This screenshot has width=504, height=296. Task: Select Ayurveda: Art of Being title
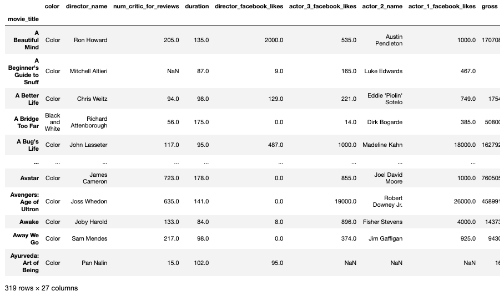[24, 263]
